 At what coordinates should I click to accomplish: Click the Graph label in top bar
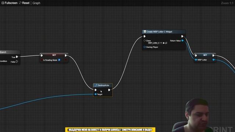click(36, 3)
